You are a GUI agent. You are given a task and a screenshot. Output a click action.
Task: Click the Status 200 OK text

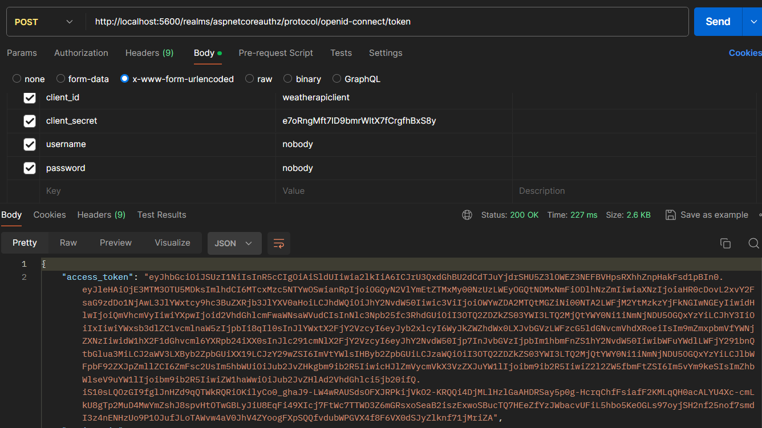click(x=510, y=215)
